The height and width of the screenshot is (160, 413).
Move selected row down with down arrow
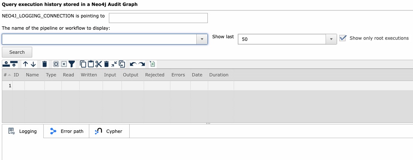click(x=33, y=64)
